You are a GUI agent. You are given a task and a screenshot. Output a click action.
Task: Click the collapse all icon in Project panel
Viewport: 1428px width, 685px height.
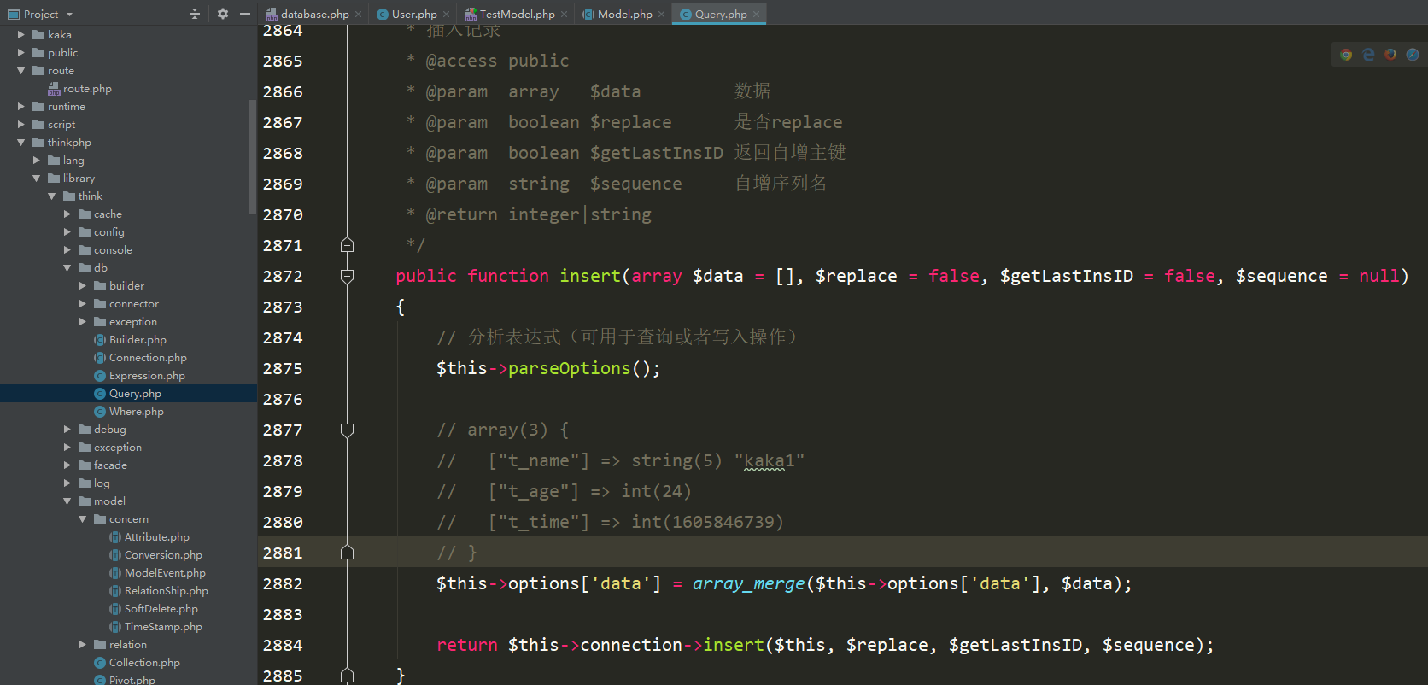click(194, 14)
